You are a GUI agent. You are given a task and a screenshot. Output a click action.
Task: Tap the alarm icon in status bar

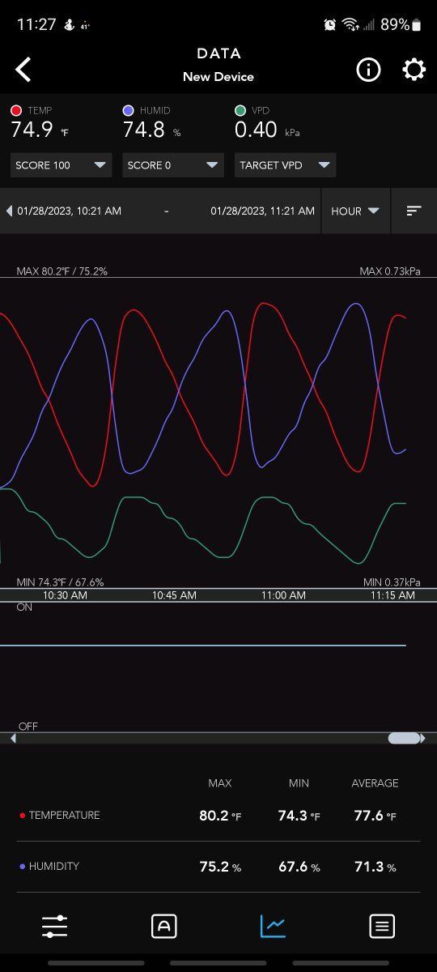(x=329, y=24)
